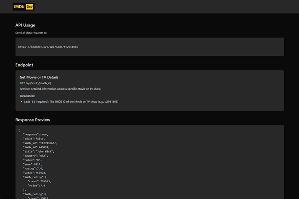
Task: Click the "title":"John Wick" JSON line
Action: (x=39, y=151)
